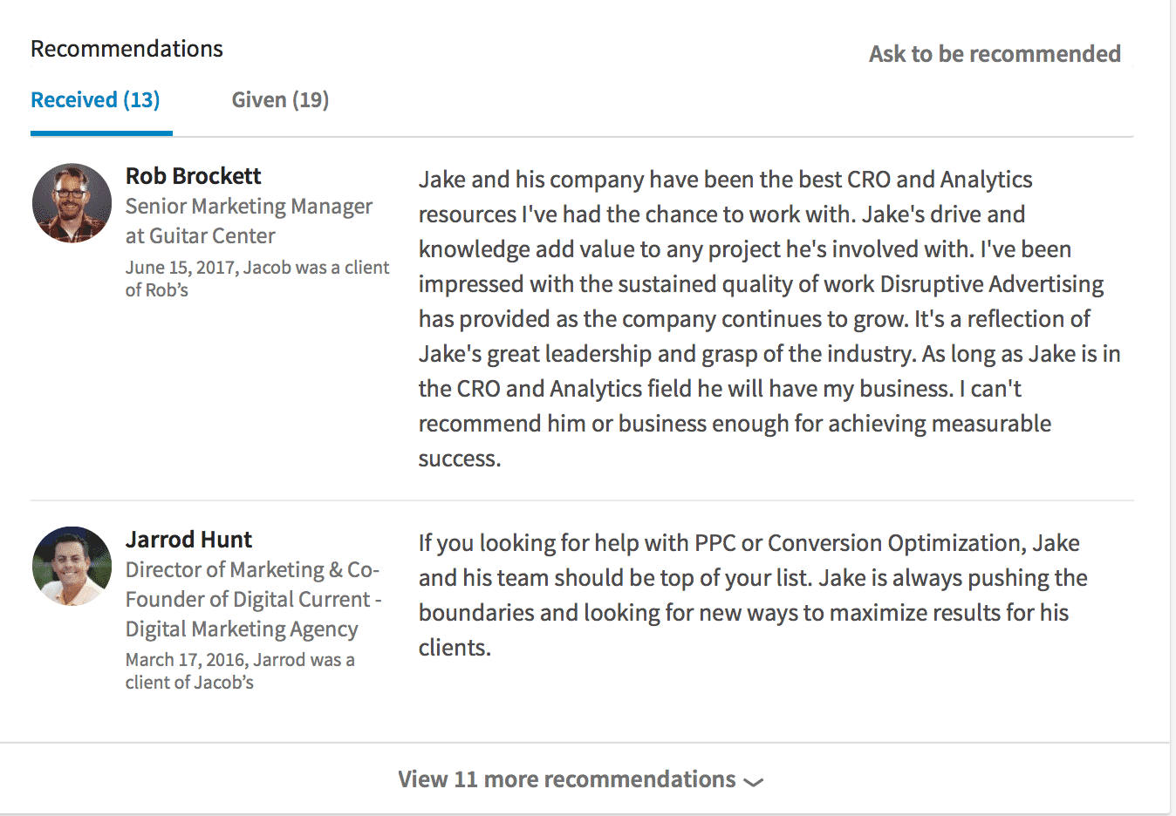The height and width of the screenshot is (816, 1176).
Task: Expand View 11 more recommendations
Action: click(566, 779)
